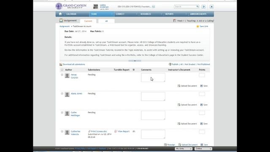Screen dimensions: 270x152
Task: Expand the My Links dropdown
Action: pos(184,149)
